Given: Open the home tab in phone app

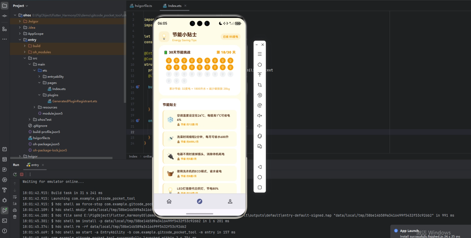Looking at the screenshot, I should point(169,202).
